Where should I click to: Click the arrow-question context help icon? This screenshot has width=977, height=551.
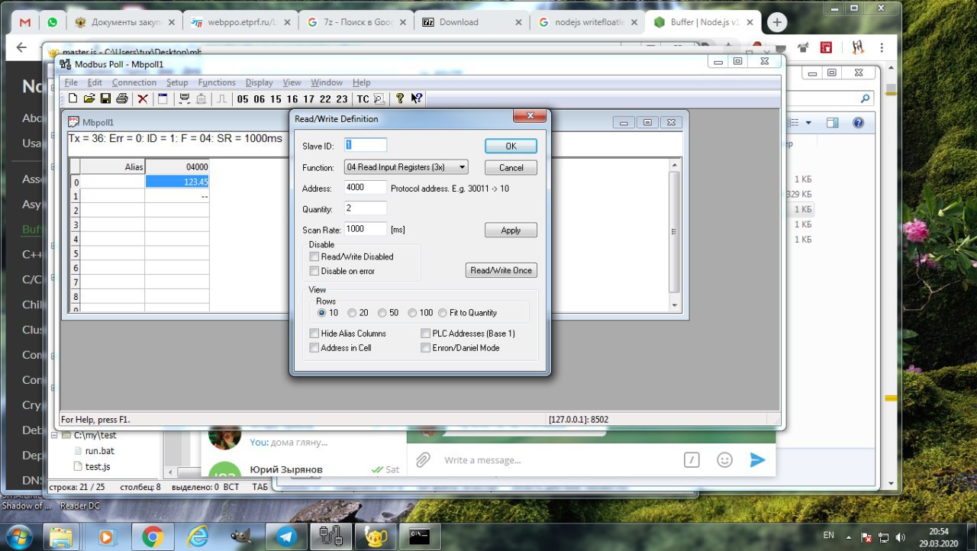417,98
